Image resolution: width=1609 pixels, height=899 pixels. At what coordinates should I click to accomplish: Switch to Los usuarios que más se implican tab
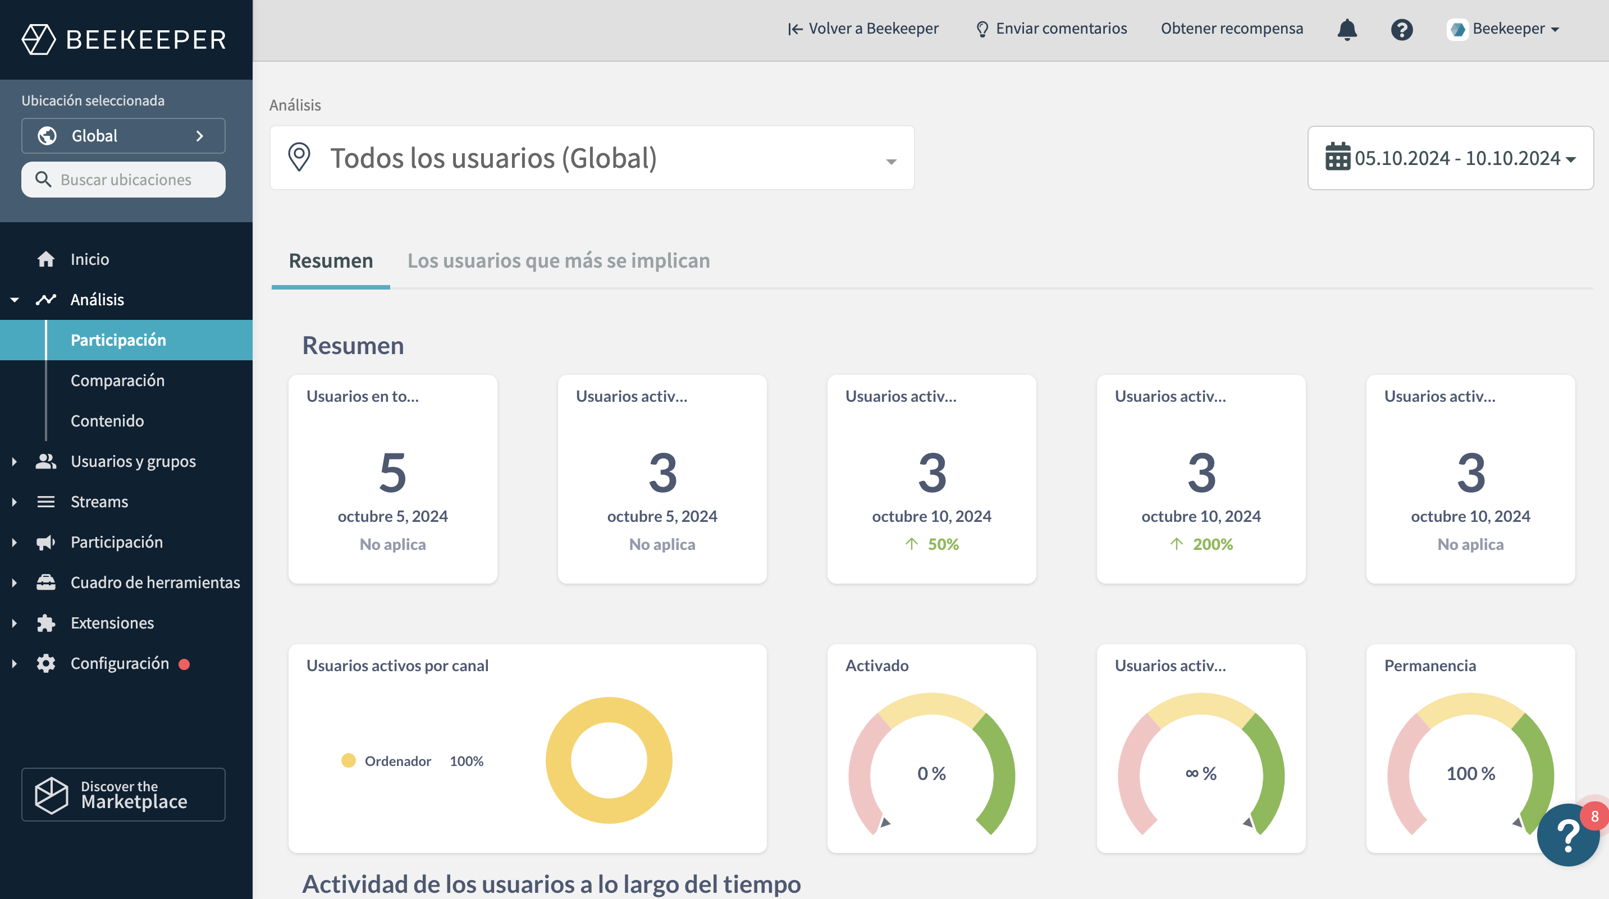[x=559, y=260]
